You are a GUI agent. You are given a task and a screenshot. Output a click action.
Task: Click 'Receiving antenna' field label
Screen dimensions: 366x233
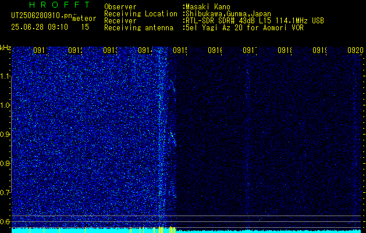(x=139, y=28)
